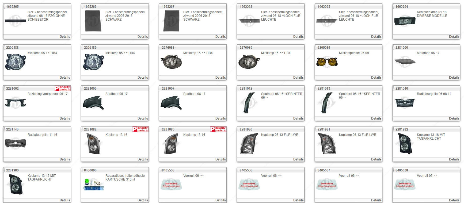464x203 pixels.
Task: Select the Kentekenlamp 01-18 product image
Action: 405,21
